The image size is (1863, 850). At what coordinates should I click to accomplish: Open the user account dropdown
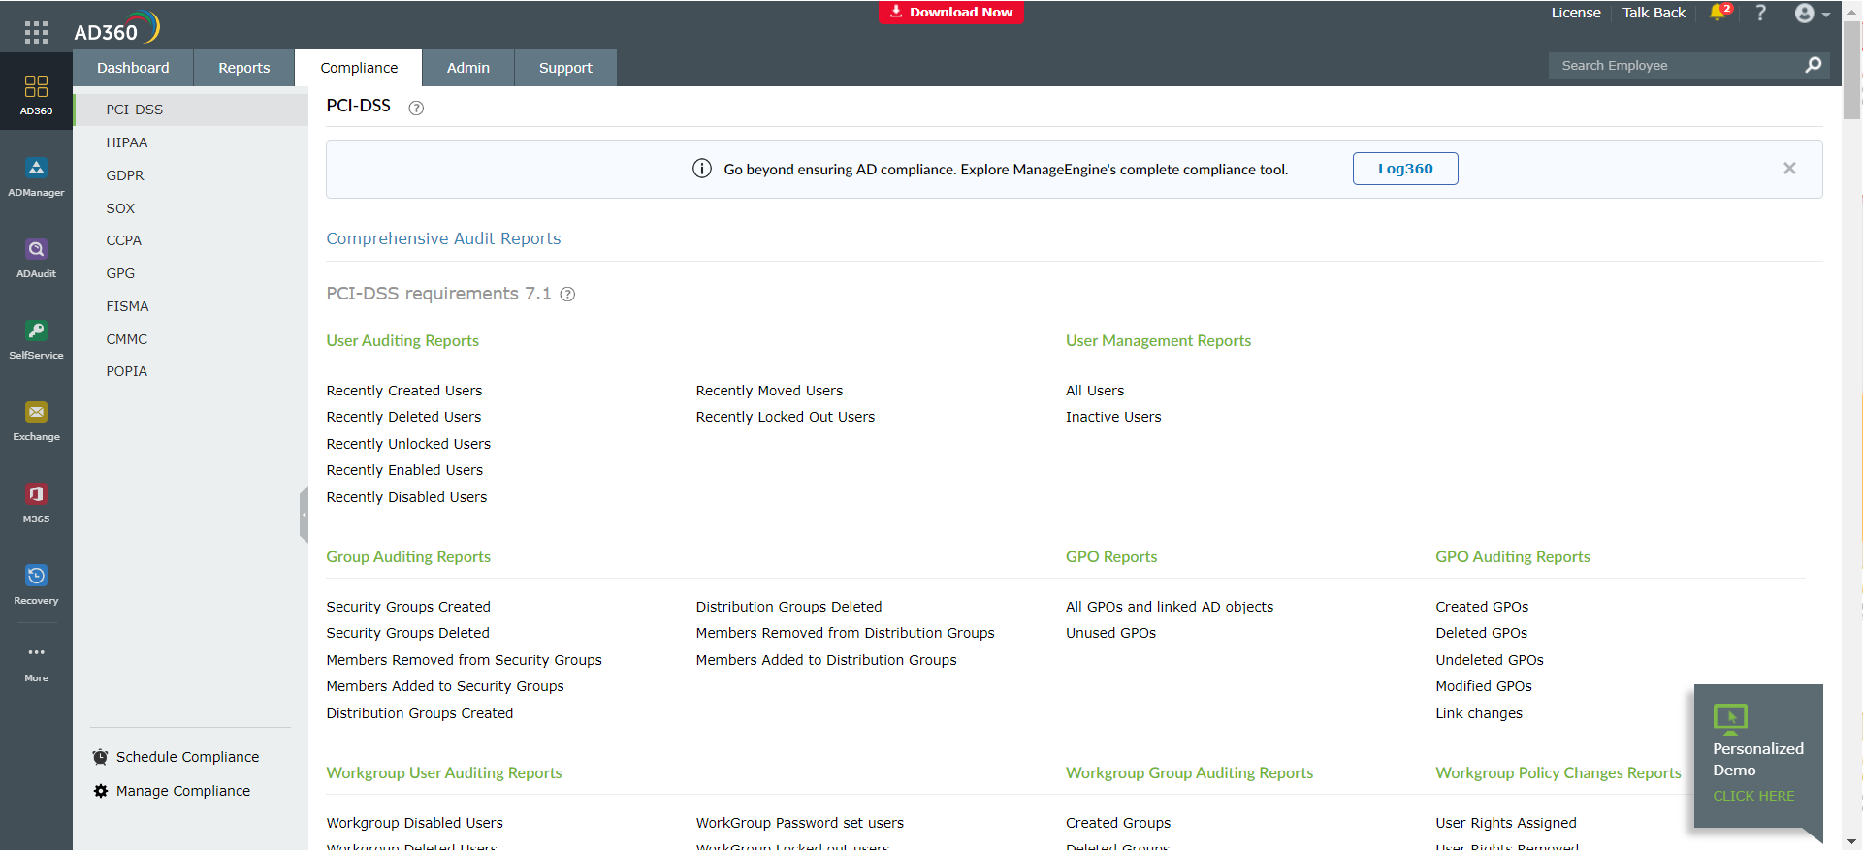coord(1812,14)
